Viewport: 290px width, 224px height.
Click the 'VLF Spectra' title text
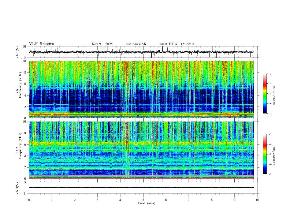(x=41, y=44)
